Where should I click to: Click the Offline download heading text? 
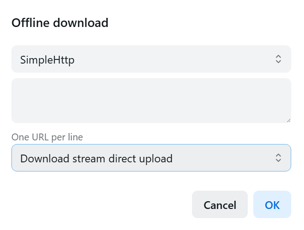[60, 22]
